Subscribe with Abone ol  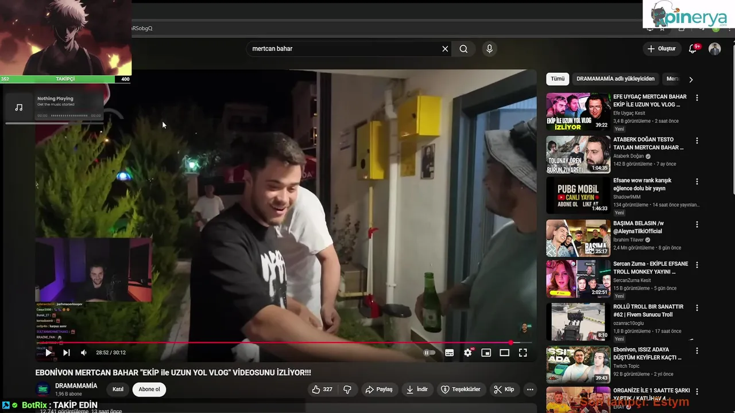point(149,389)
